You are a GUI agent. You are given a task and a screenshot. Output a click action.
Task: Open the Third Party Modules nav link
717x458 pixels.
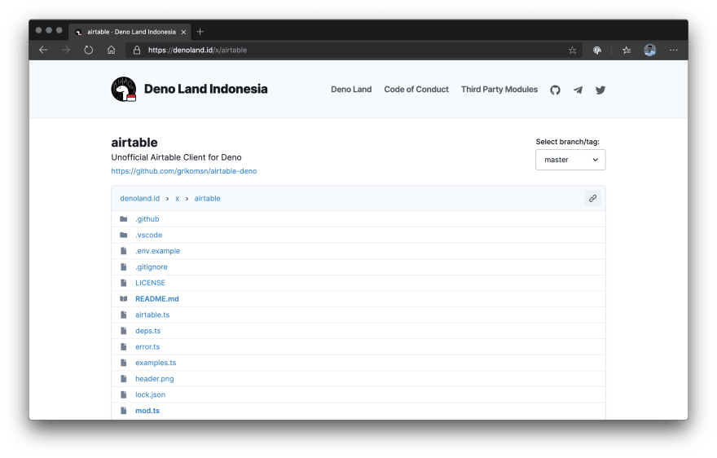coord(499,89)
